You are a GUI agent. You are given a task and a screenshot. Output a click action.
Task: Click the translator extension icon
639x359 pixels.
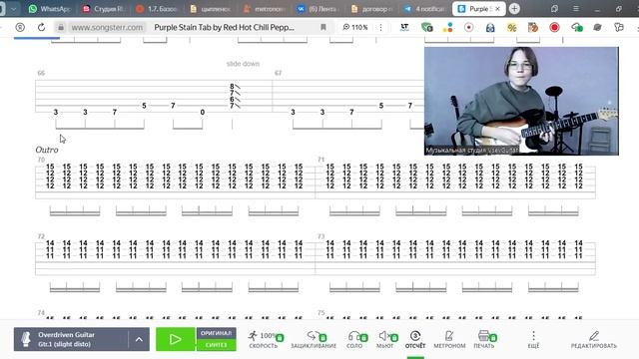[404, 27]
